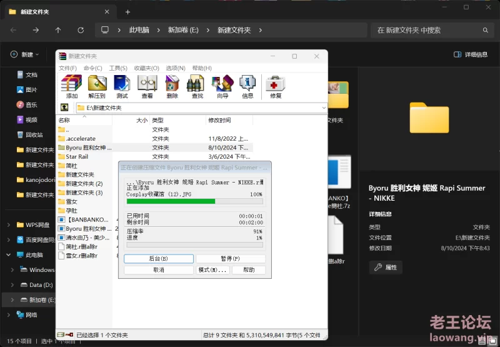This screenshot has width=500, height=347.
Task: Refresh the Explorer folder view
Action: click(81, 30)
